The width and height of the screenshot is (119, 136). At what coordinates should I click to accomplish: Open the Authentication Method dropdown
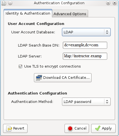pos(86,102)
